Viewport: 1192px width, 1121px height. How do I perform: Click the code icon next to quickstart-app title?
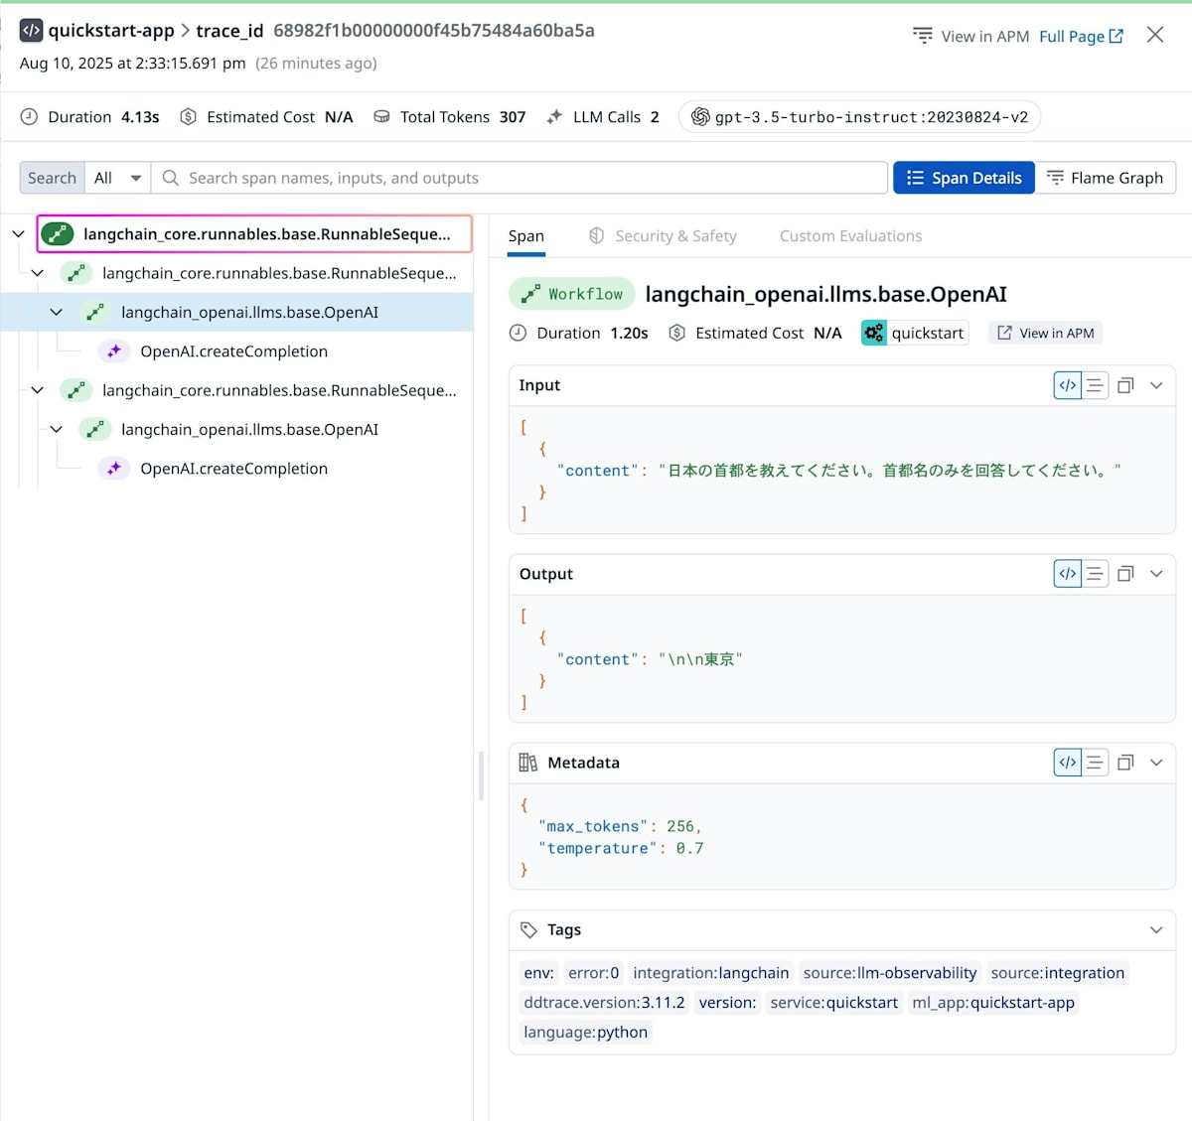[31, 30]
